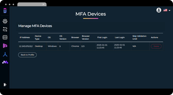Screen dimensions: 173x95
Task: Click the Back to Profile button
Action: click(x=27, y=55)
